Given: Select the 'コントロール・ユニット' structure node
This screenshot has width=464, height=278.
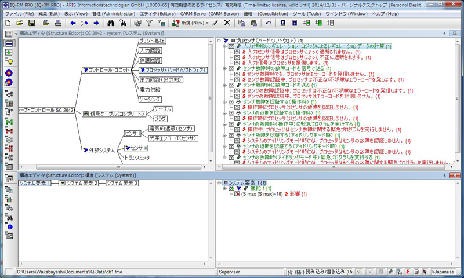Looking at the screenshot, I should tap(107, 70).
